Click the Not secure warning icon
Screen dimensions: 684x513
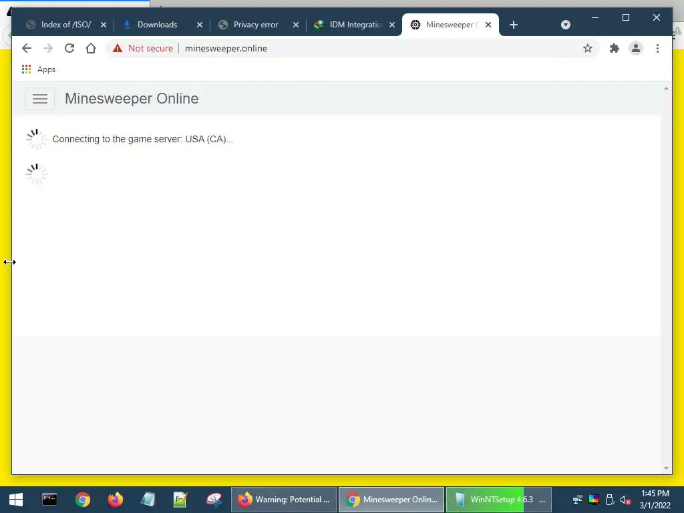click(x=118, y=48)
